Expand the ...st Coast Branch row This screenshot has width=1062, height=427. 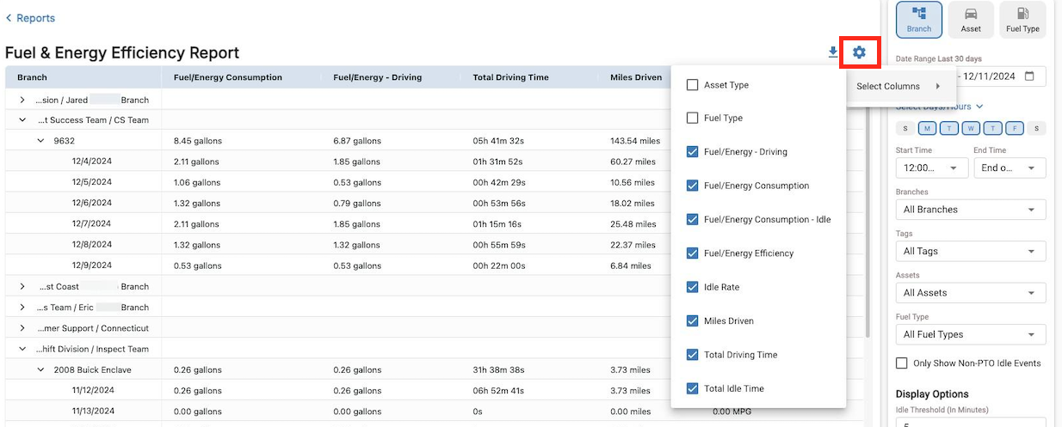(x=23, y=287)
